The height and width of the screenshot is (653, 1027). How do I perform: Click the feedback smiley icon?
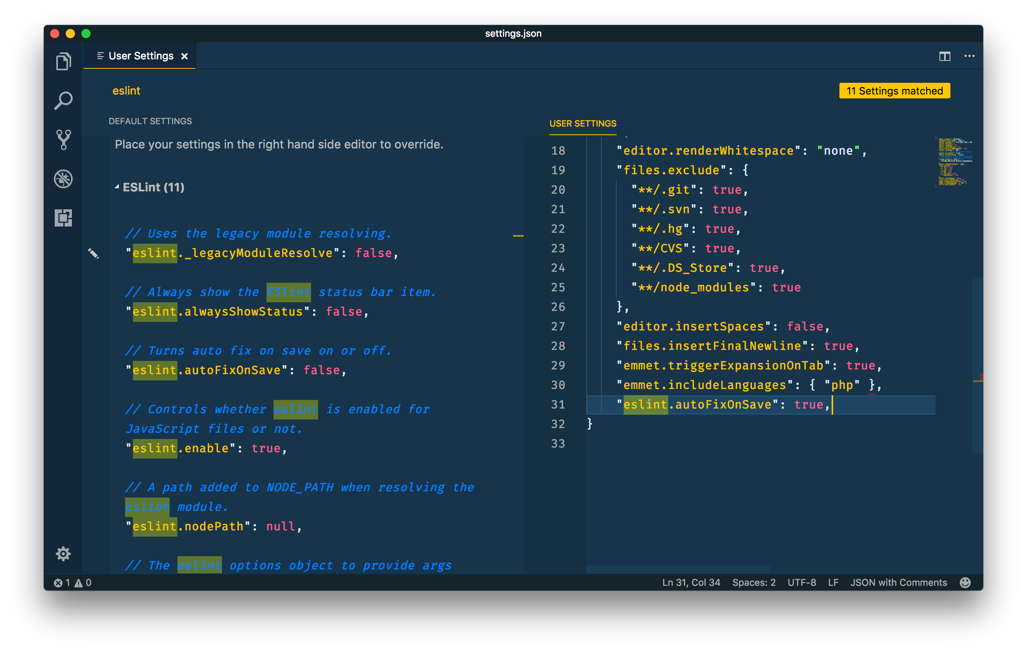click(x=965, y=583)
